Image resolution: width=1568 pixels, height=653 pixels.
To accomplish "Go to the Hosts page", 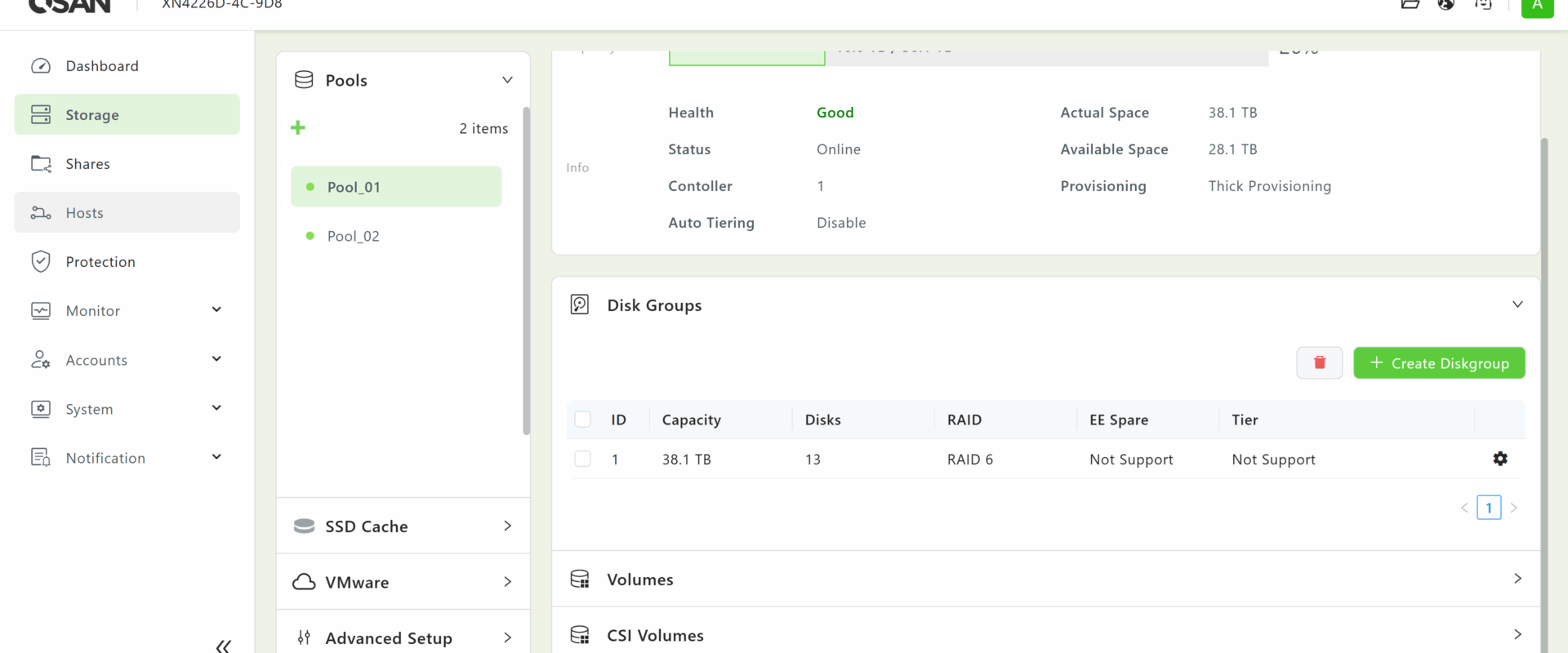I will pyautogui.click(x=85, y=213).
